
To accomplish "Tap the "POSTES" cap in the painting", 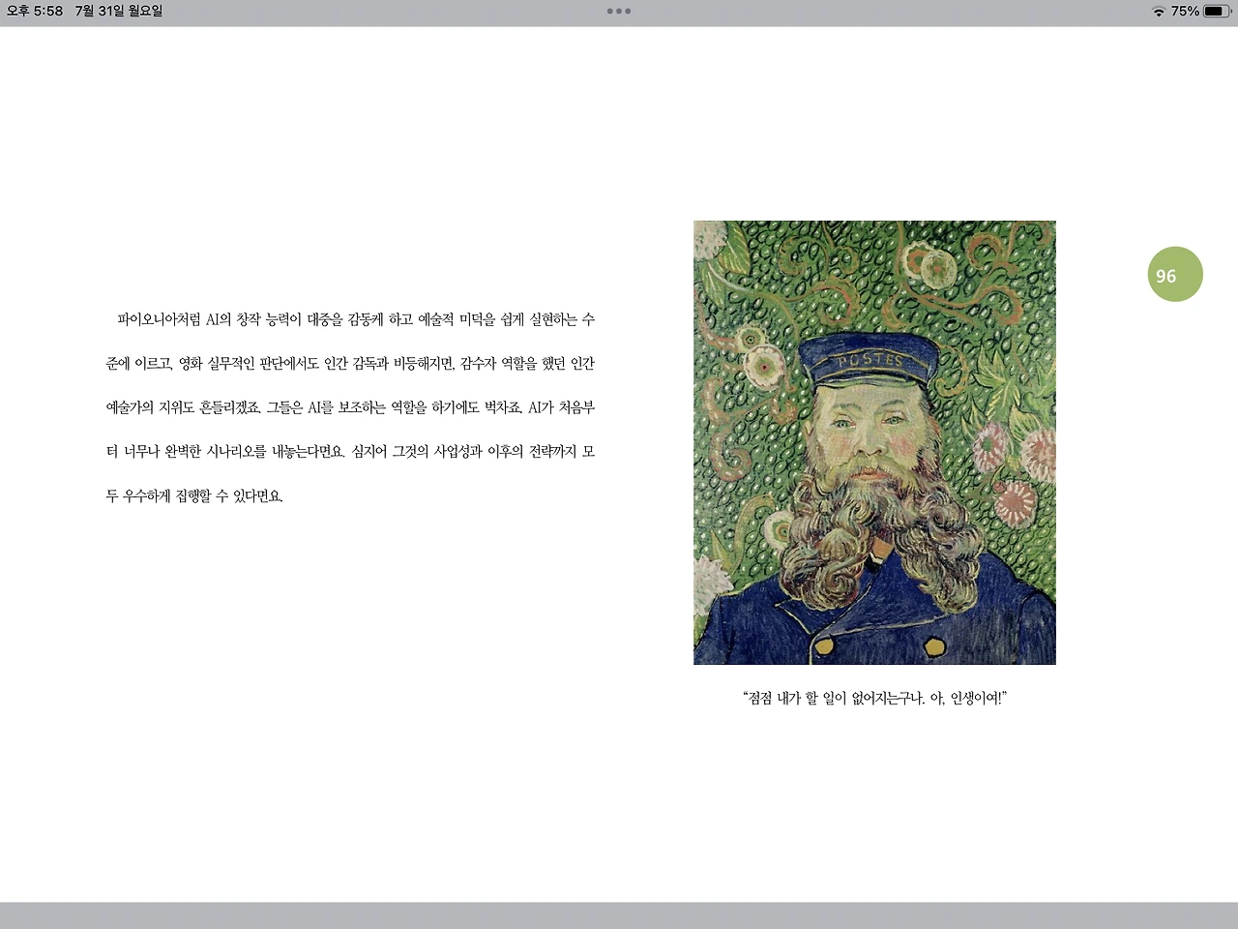I will (x=870, y=359).
